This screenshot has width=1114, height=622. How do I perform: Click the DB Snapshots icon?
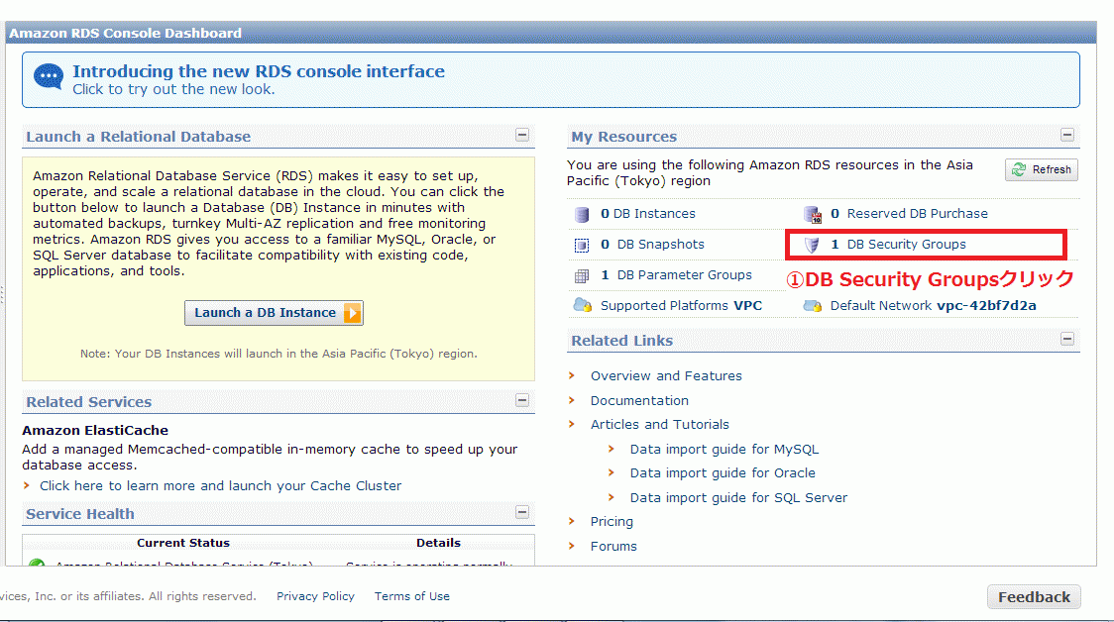tap(582, 245)
